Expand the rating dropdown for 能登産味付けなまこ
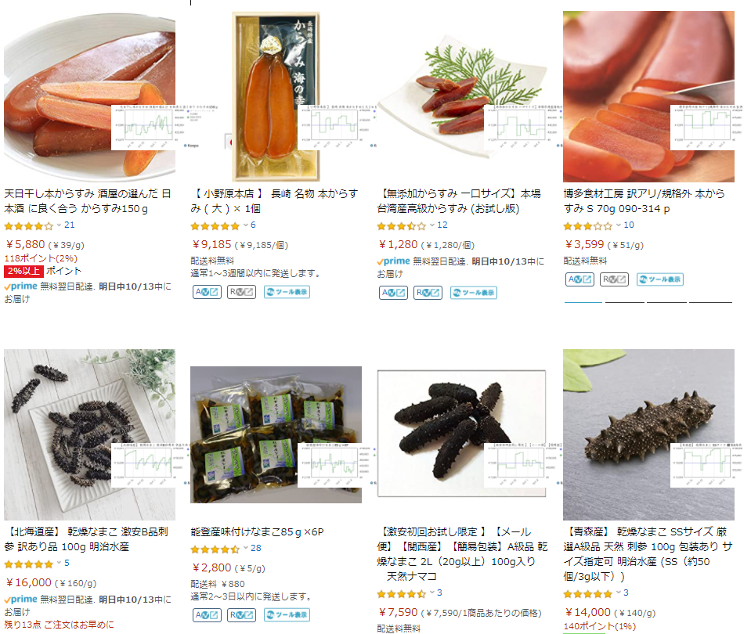The height and width of the screenshot is (634, 751). tap(246, 548)
